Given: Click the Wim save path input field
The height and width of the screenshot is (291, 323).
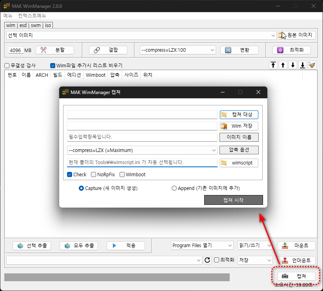Looking at the screenshot, I should pyautogui.click(x=142, y=126).
